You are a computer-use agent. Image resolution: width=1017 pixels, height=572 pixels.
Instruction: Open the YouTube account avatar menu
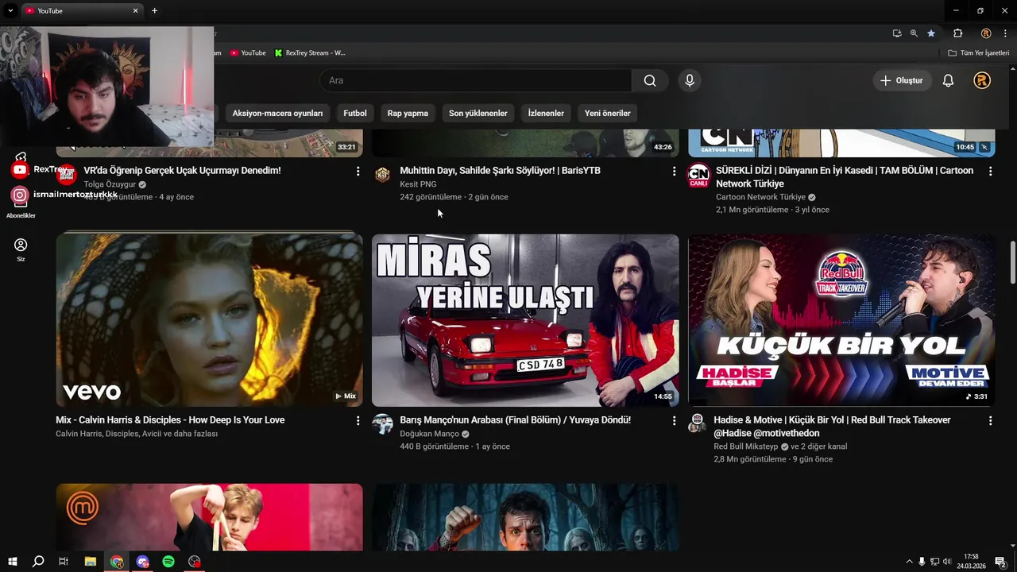pos(982,80)
